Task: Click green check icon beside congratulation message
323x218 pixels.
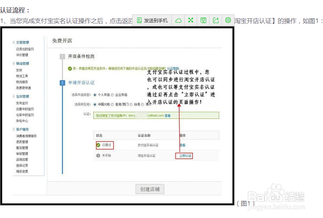Action: point(70,69)
